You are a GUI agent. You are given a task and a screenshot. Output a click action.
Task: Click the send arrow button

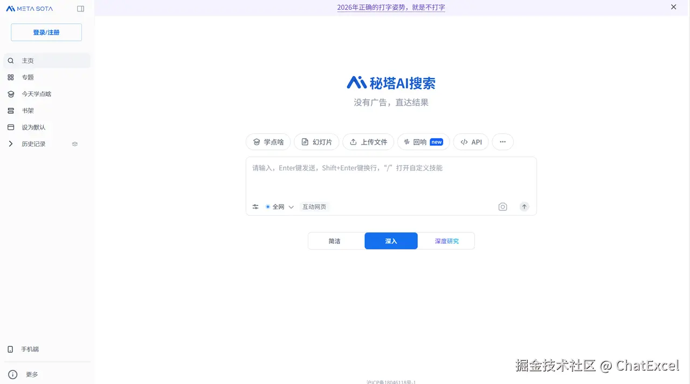click(524, 207)
